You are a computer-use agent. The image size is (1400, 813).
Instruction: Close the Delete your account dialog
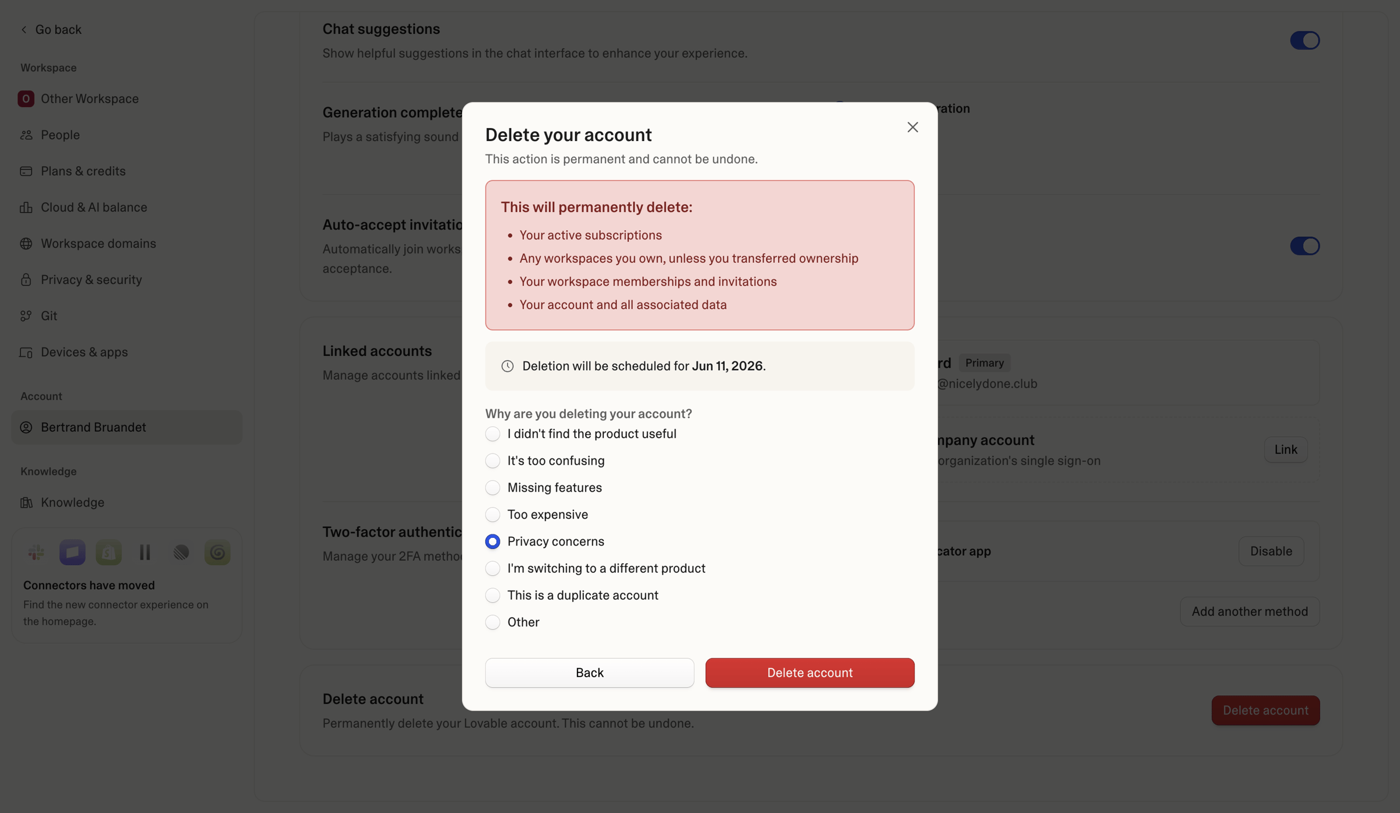(912, 127)
